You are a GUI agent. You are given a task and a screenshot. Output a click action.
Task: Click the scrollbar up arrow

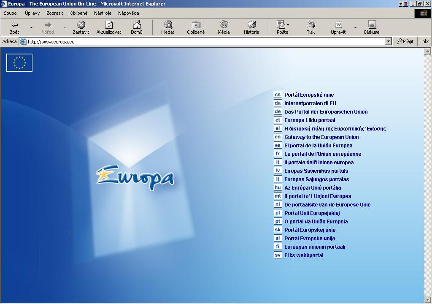point(428,51)
